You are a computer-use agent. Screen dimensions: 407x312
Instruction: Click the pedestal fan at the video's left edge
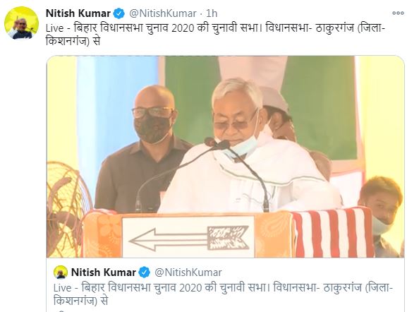68,209
